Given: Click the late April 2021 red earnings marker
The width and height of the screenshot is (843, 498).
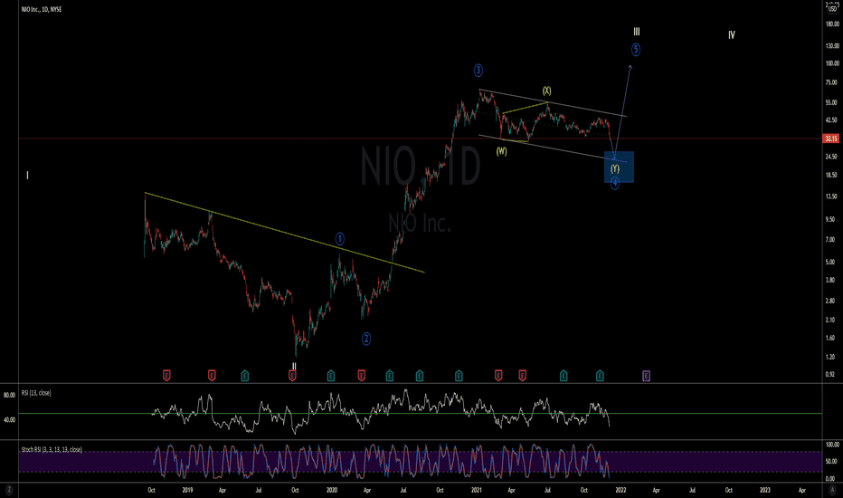Looking at the screenshot, I should 522,376.
